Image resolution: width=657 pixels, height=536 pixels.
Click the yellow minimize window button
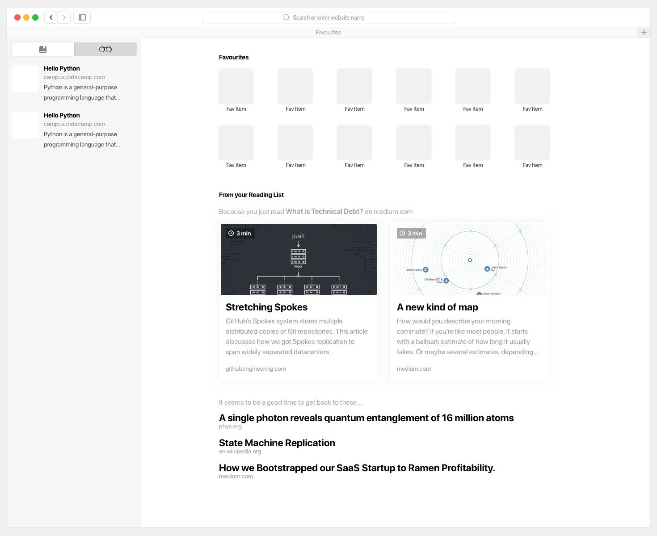[26, 17]
